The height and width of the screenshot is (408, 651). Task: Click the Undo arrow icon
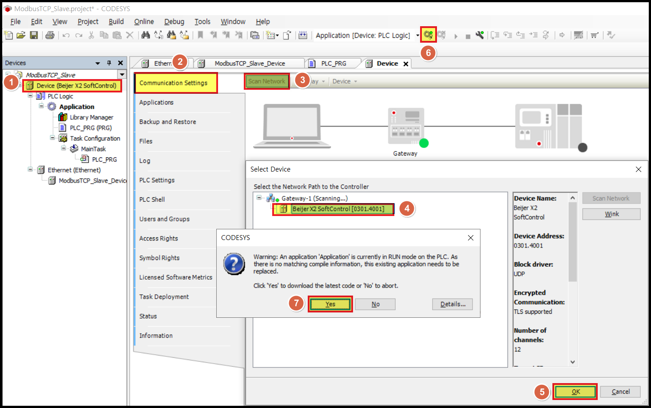tap(66, 35)
